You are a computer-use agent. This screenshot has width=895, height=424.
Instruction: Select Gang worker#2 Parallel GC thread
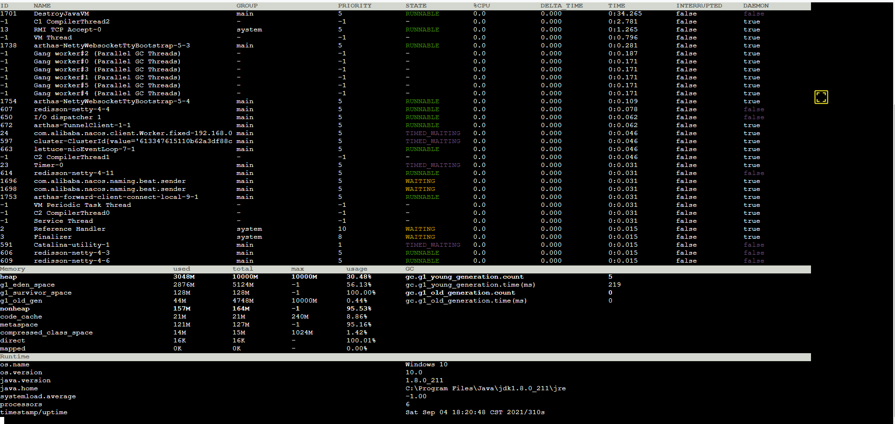coord(107,53)
